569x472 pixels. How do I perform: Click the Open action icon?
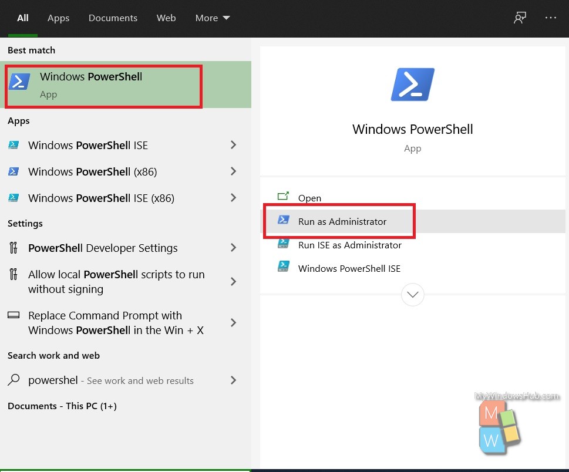click(283, 196)
